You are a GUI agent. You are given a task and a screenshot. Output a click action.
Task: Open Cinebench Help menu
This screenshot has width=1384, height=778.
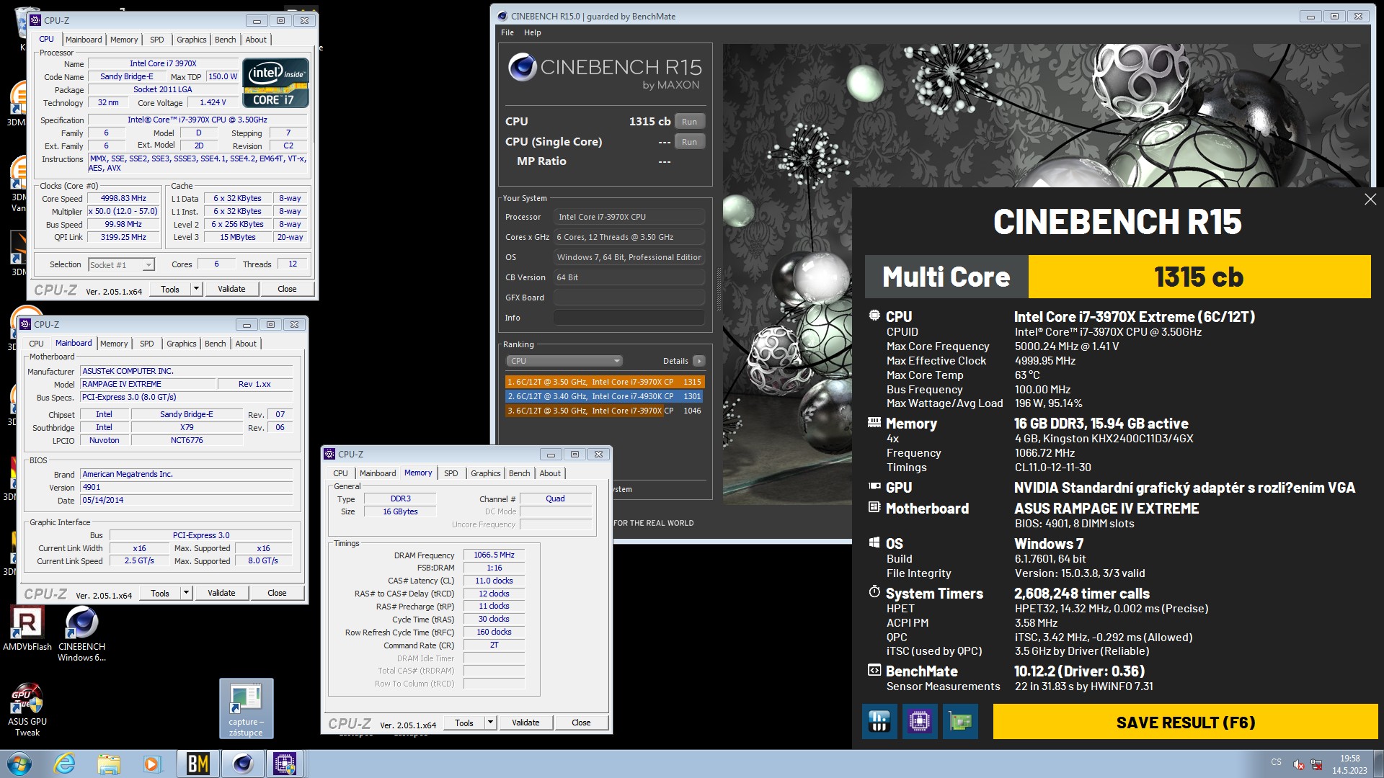point(533,32)
